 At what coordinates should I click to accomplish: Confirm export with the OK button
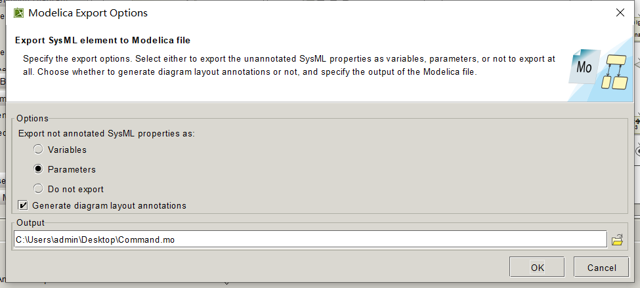[x=537, y=267]
